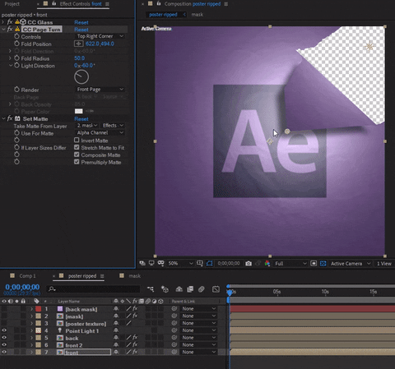Open the Effect Controls panel menu icon
Screen dimensions: 395x369
click(x=107, y=4)
